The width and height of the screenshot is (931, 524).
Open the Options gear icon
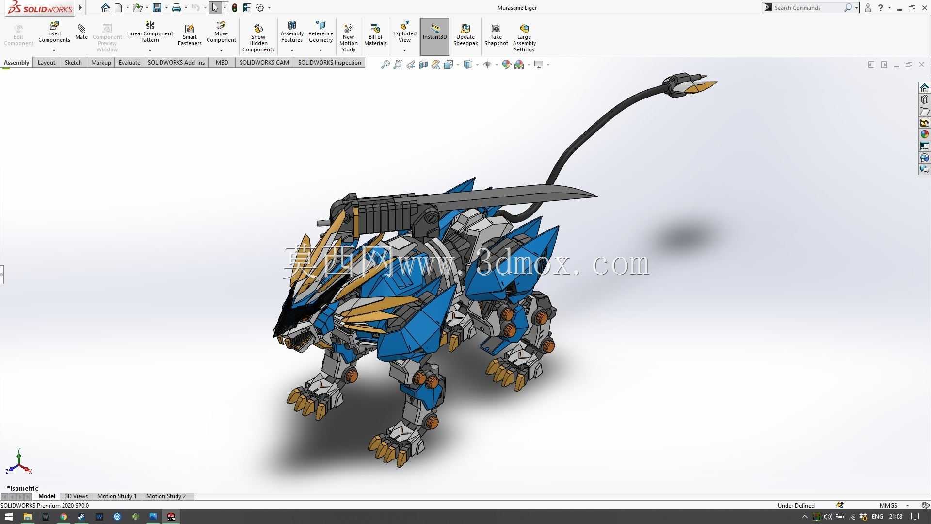pyautogui.click(x=260, y=8)
